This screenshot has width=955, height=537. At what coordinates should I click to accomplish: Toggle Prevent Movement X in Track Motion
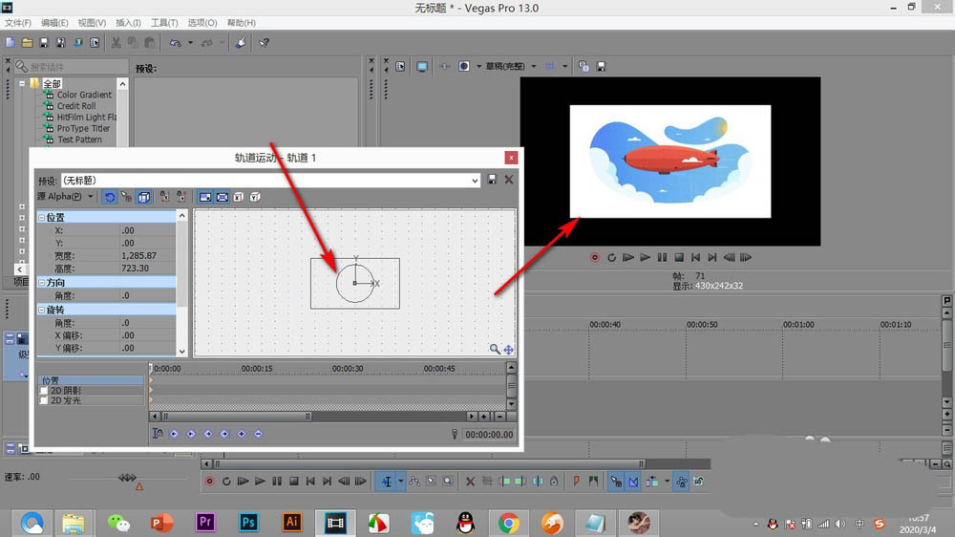[164, 197]
